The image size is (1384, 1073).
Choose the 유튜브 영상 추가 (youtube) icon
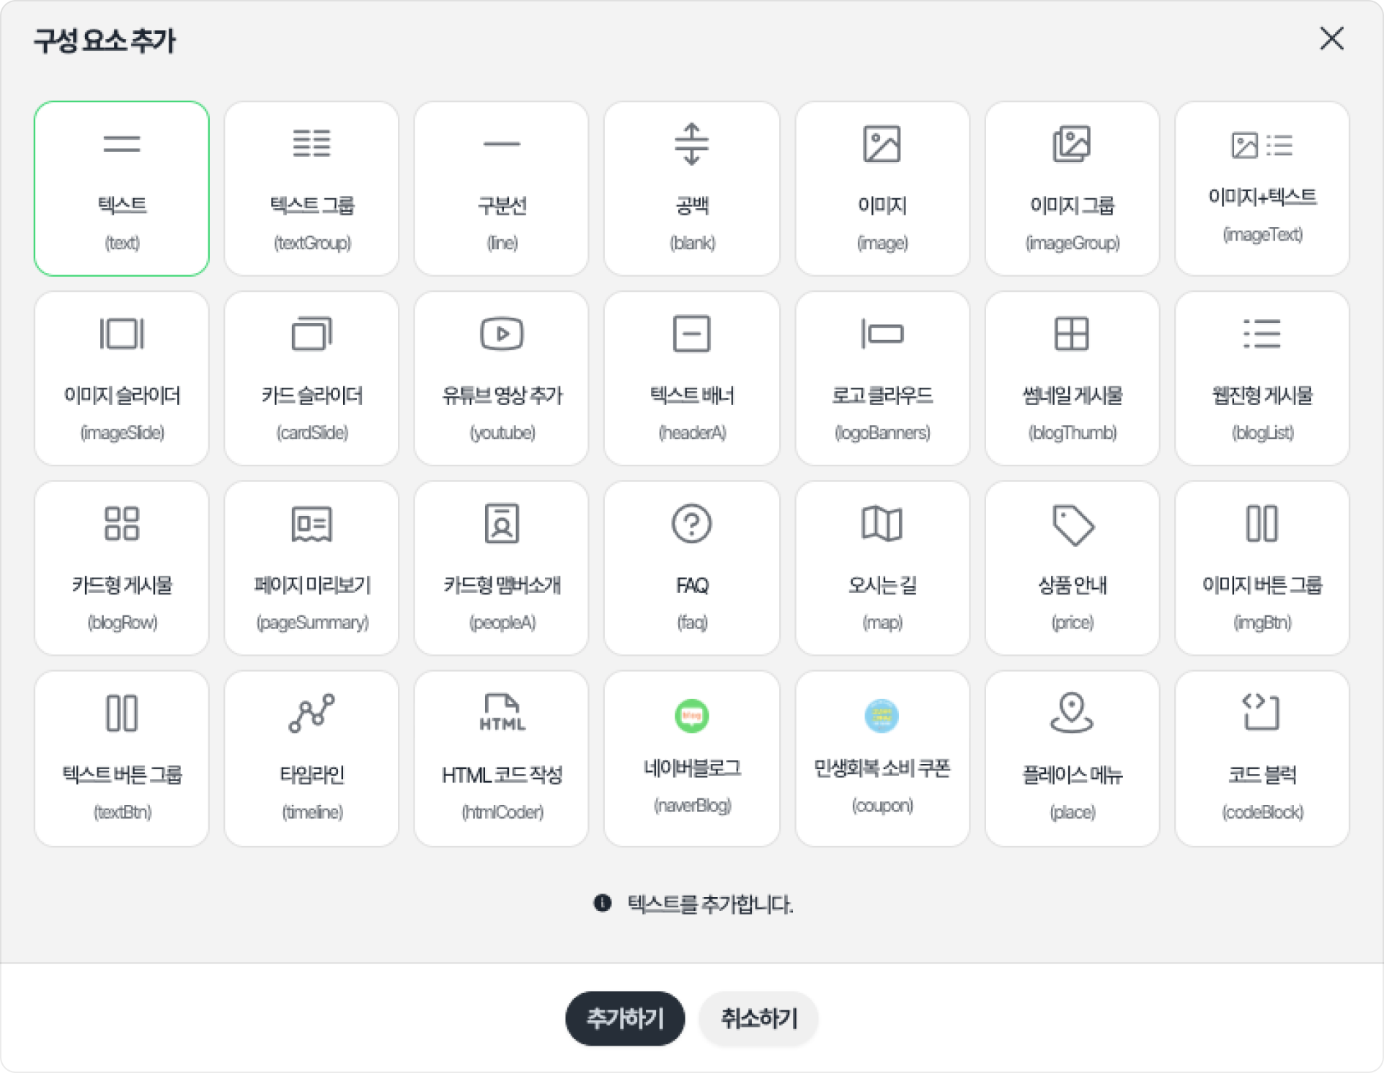pos(502,334)
